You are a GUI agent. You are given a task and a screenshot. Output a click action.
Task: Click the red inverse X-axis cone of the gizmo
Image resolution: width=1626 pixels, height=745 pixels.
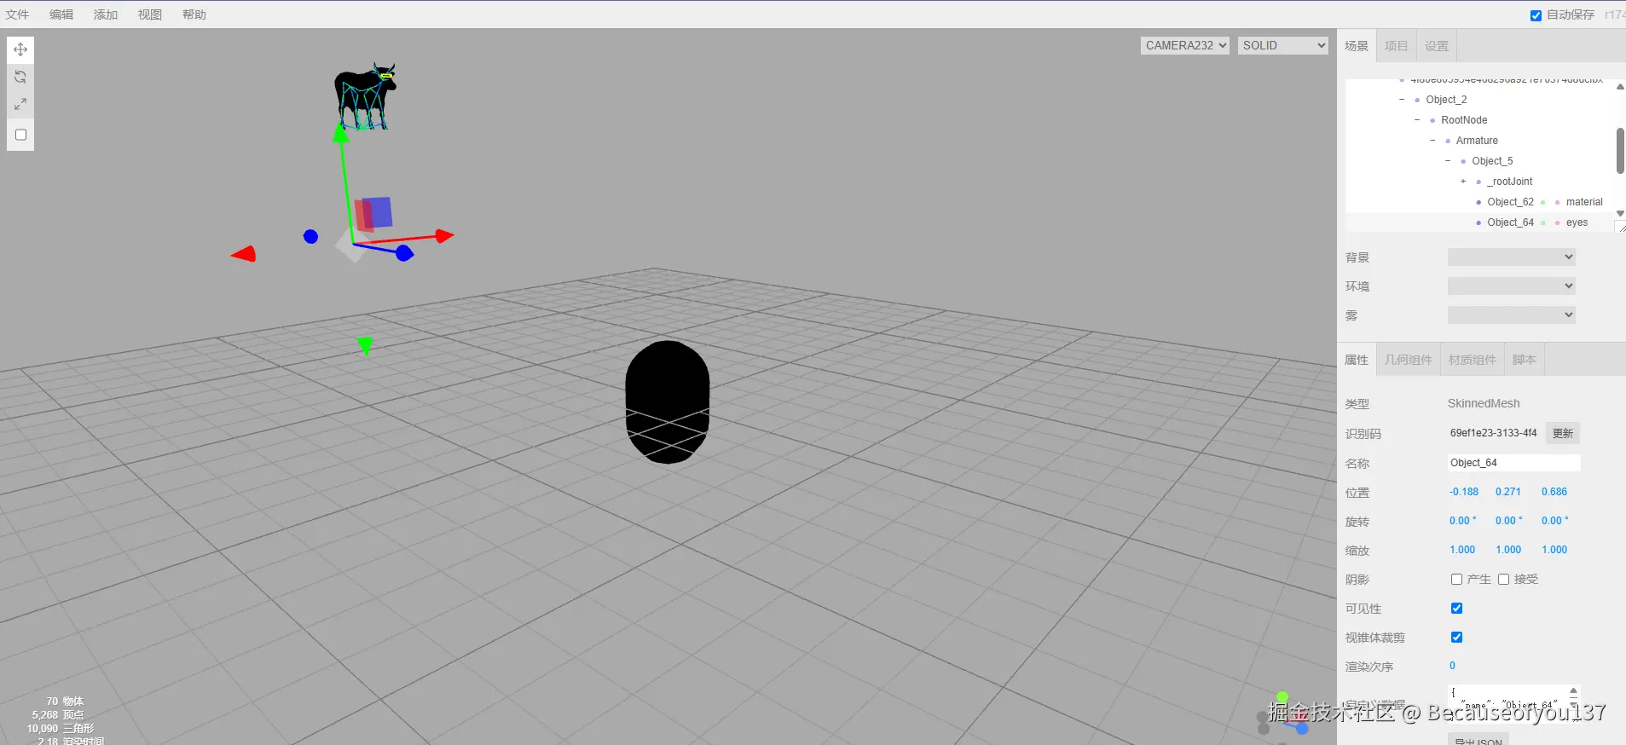[244, 253]
